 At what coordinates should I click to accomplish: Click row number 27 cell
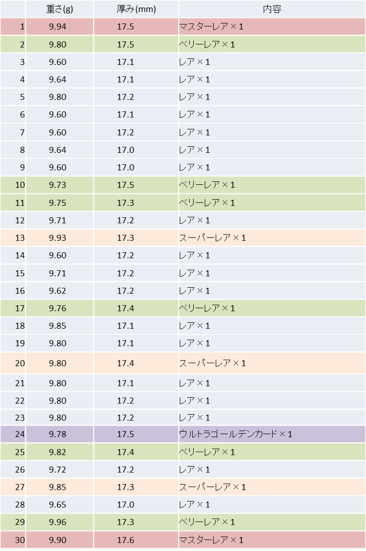[x=13, y=487]
